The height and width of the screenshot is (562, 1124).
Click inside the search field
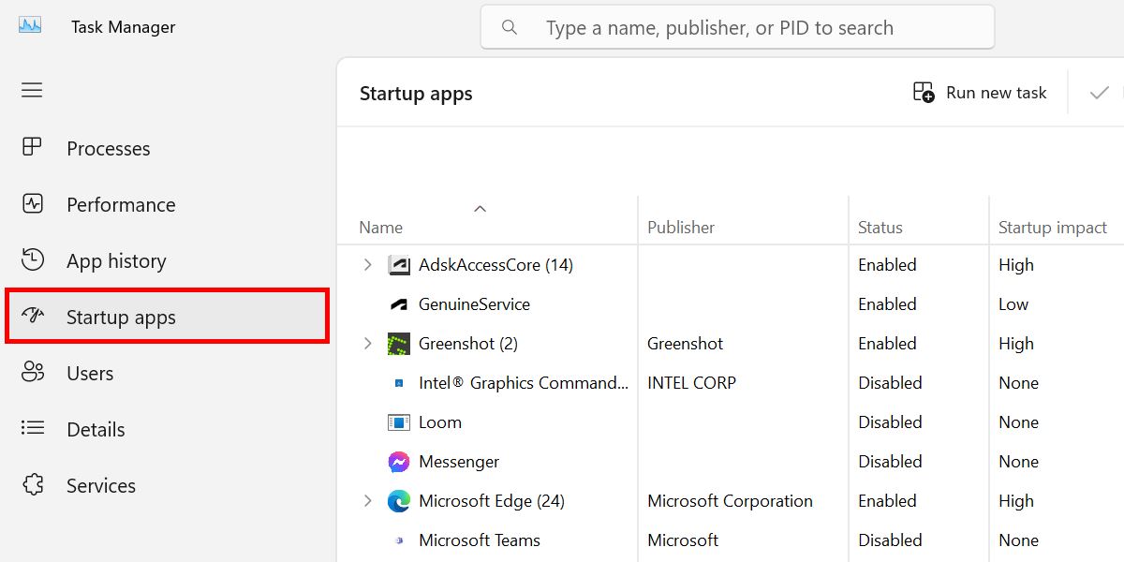(x=736, y=27)
